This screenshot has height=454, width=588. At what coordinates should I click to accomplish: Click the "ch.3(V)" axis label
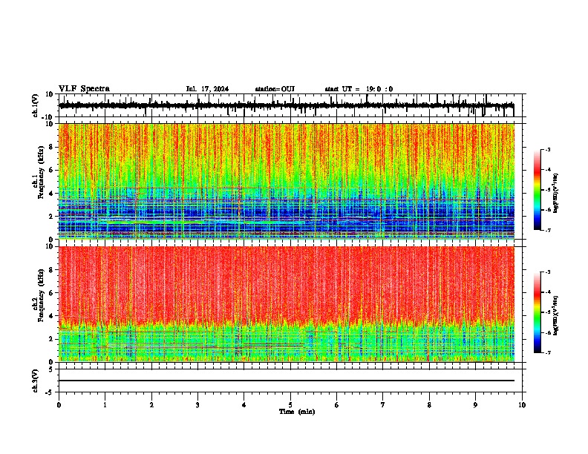pyautogui.click(x=36, y=381)
